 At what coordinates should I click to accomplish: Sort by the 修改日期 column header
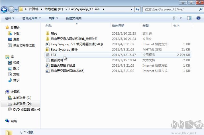tap(118, 26)
